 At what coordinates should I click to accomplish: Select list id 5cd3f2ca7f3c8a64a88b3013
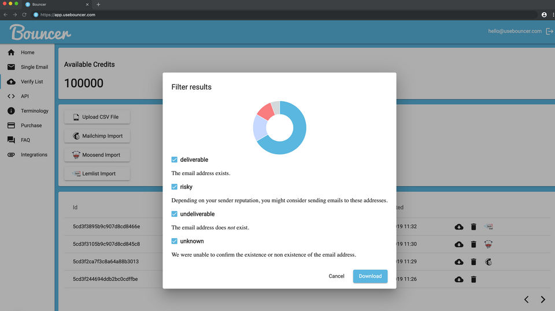pos(105,261)
